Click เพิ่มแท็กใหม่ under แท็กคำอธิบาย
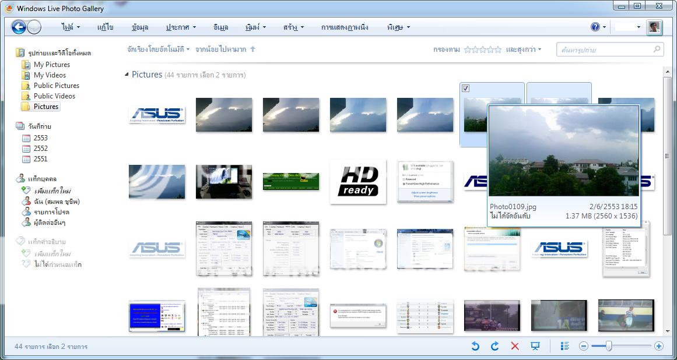677x360 pixels. pyautogui.click(x=52, y=253)
